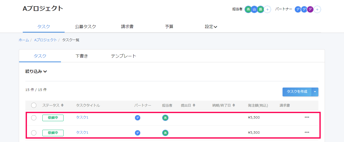344x142 pixels.
Task: Select the タスク sub-tab in the list panel
Action: (40, 56)
